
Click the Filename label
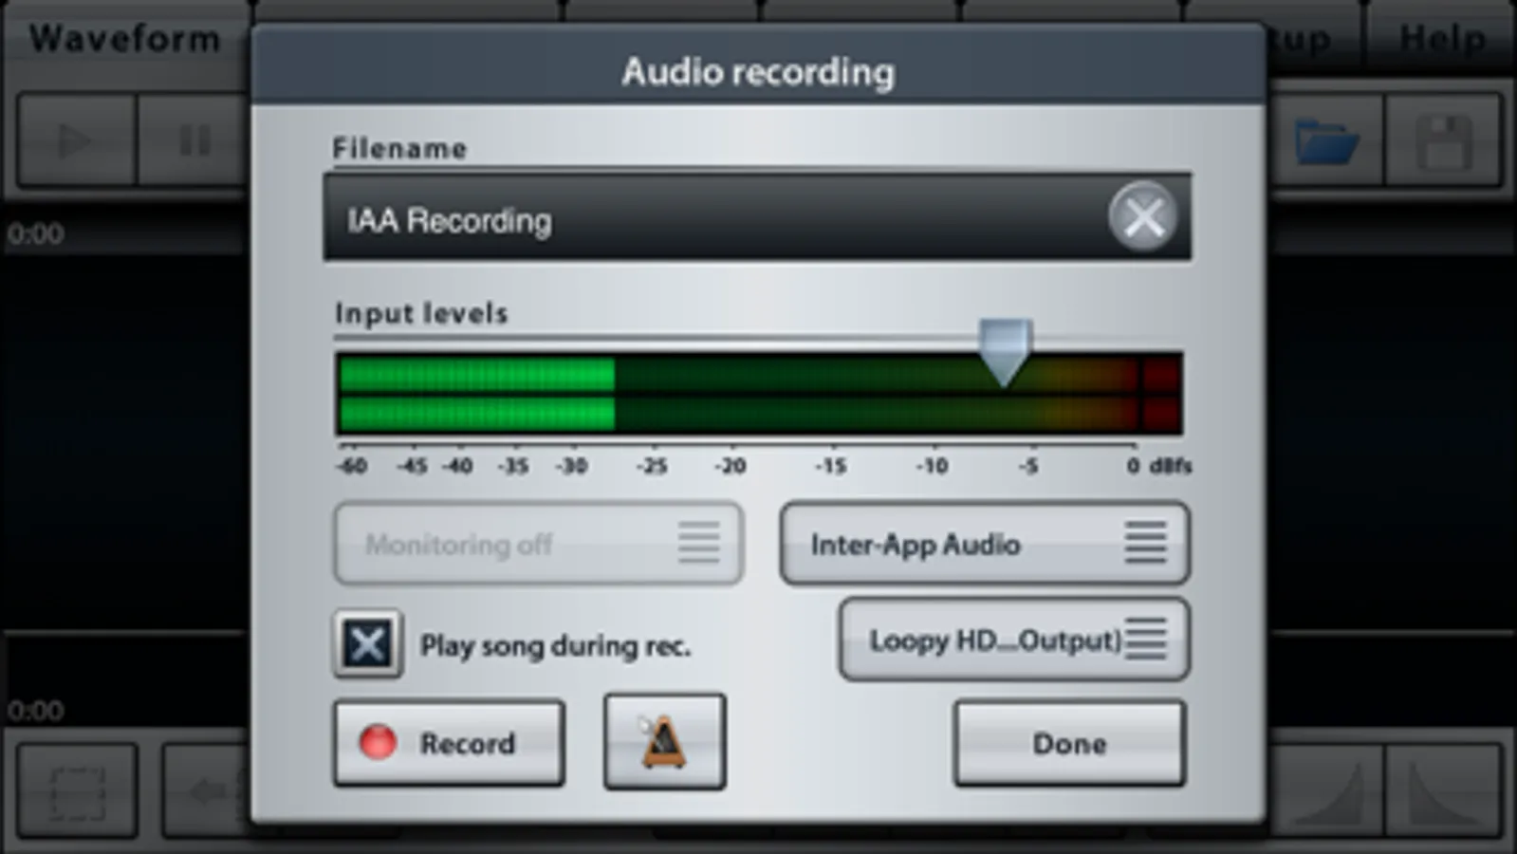[x=399, y=149]
